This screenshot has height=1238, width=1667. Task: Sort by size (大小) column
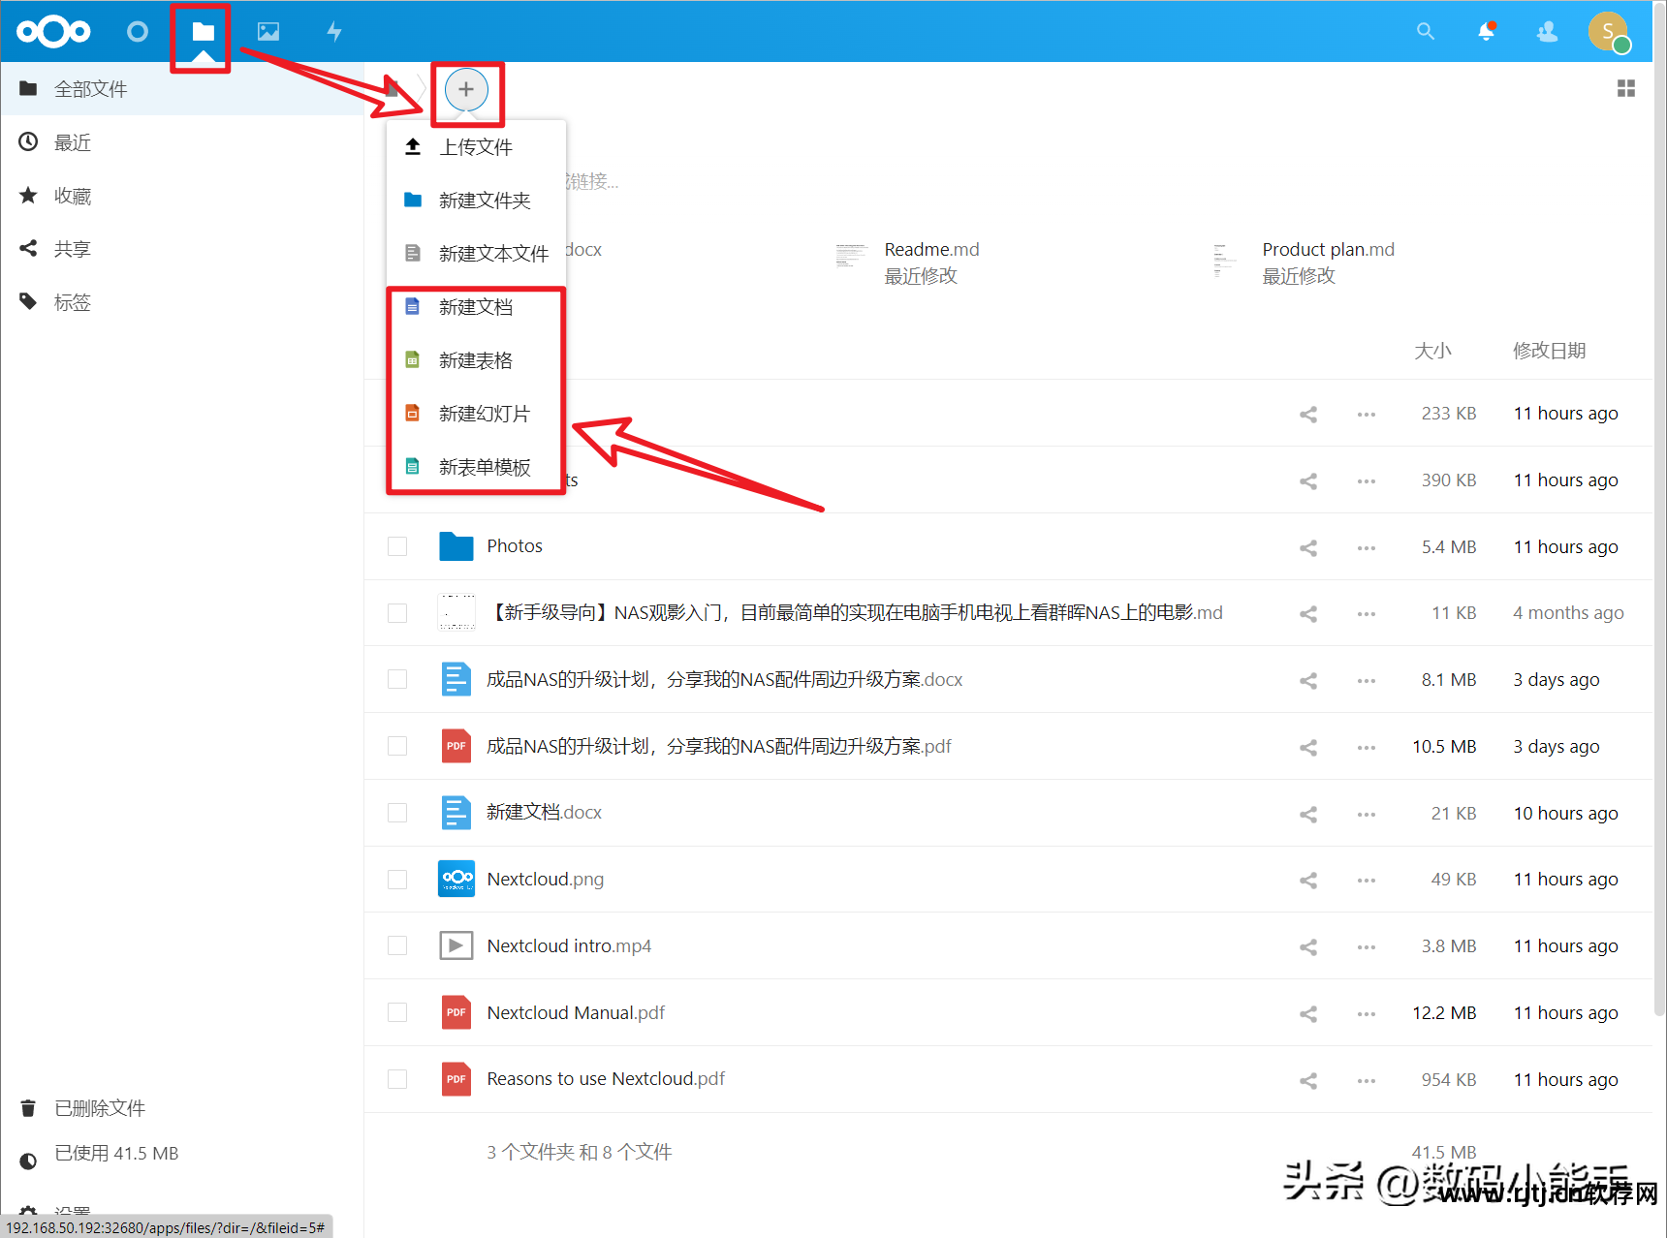coord(1432,351)
